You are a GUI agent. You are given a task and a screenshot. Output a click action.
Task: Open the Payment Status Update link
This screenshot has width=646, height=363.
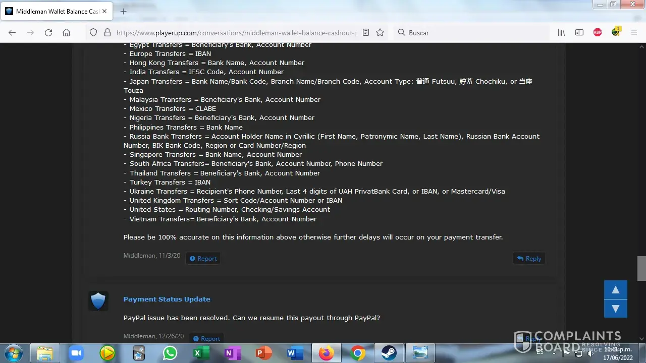pyautogui.click(x=167, y=299)
